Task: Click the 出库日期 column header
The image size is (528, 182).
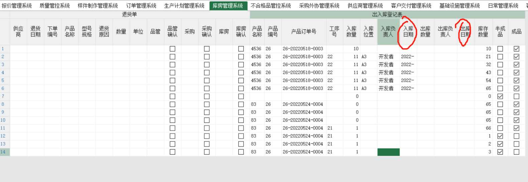Action: coord(465,32)
